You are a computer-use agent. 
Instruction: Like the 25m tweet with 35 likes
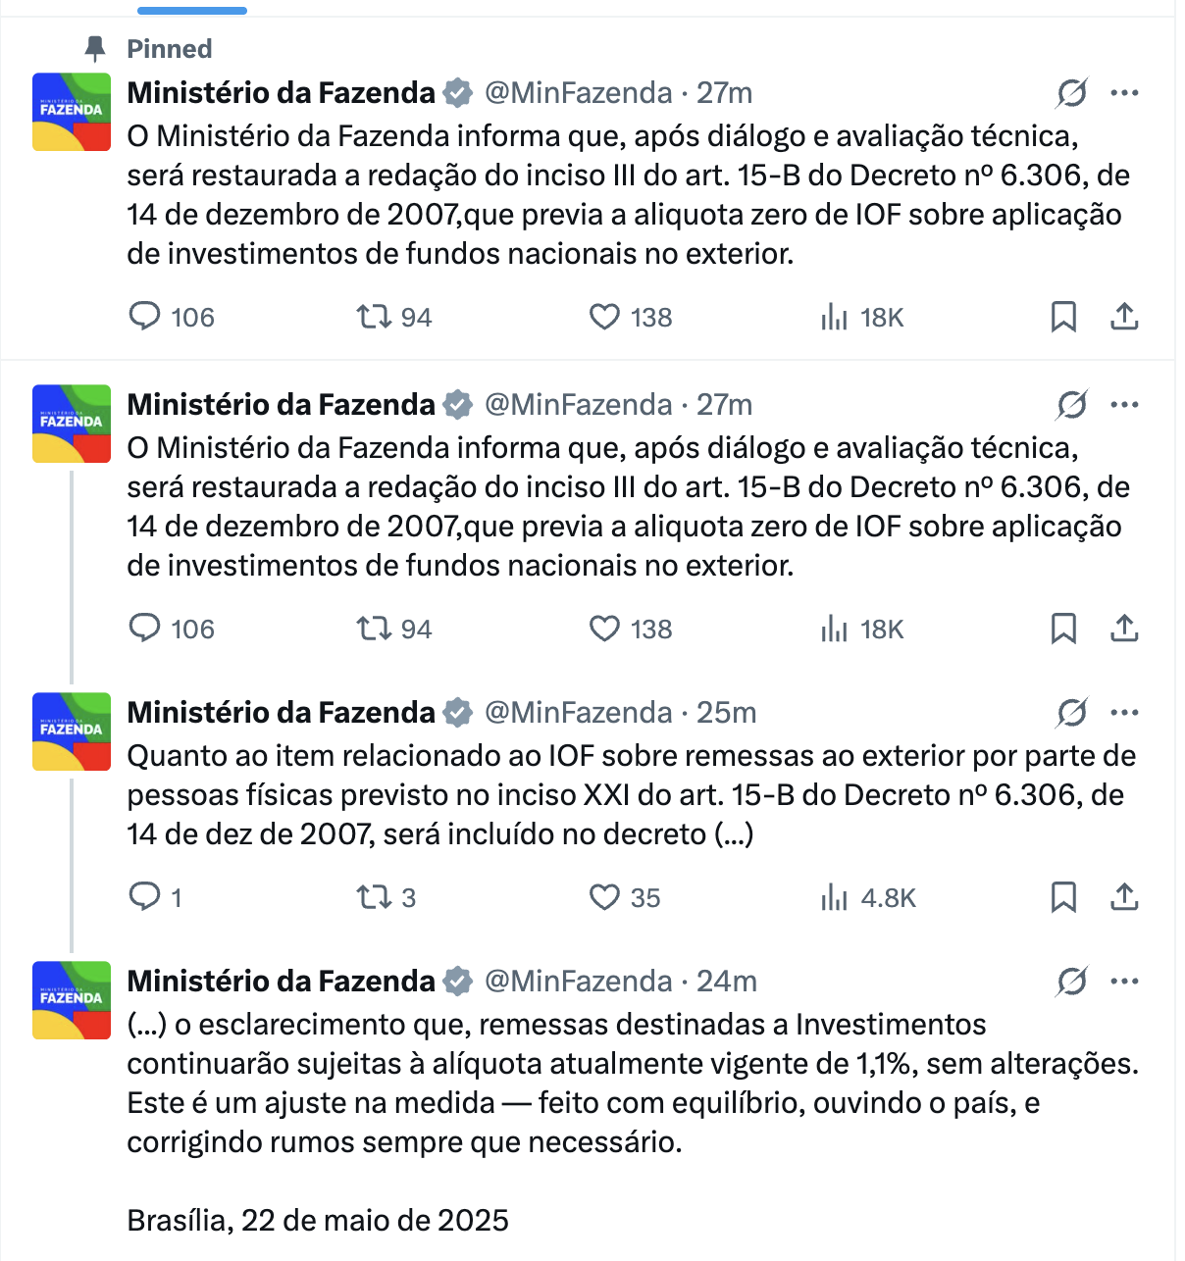(624, 897)
